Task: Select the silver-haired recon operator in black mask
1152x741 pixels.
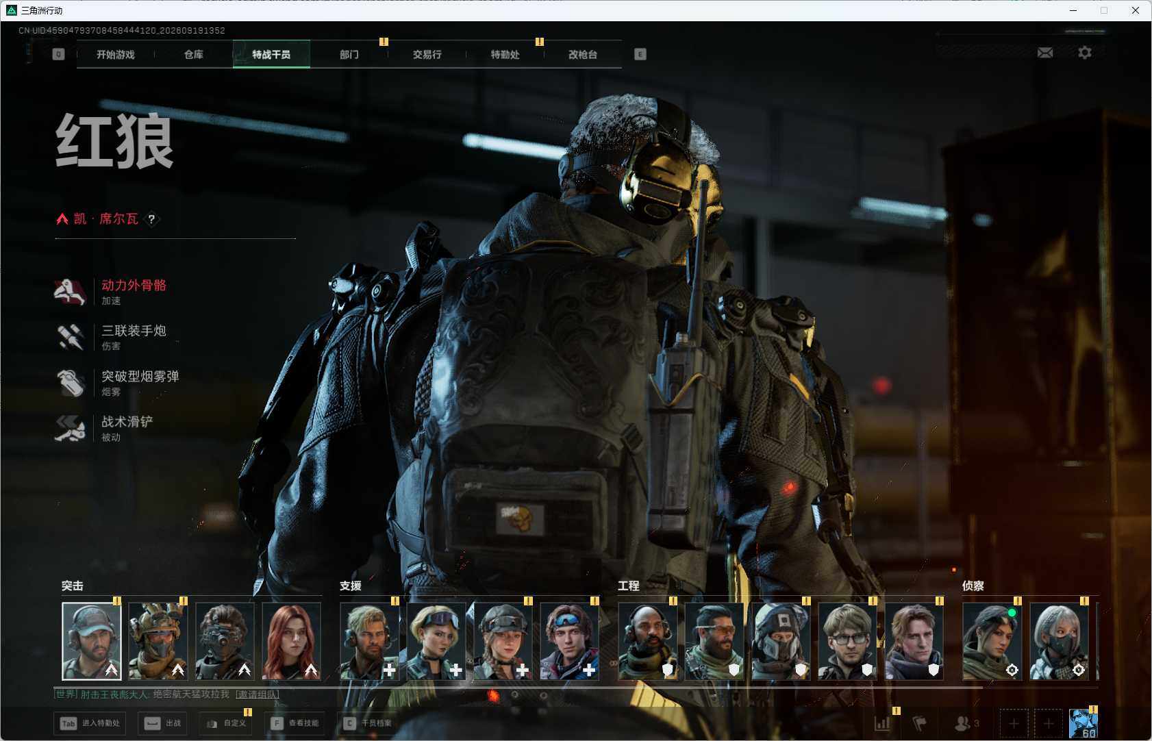Action: tap(1060, 641)
